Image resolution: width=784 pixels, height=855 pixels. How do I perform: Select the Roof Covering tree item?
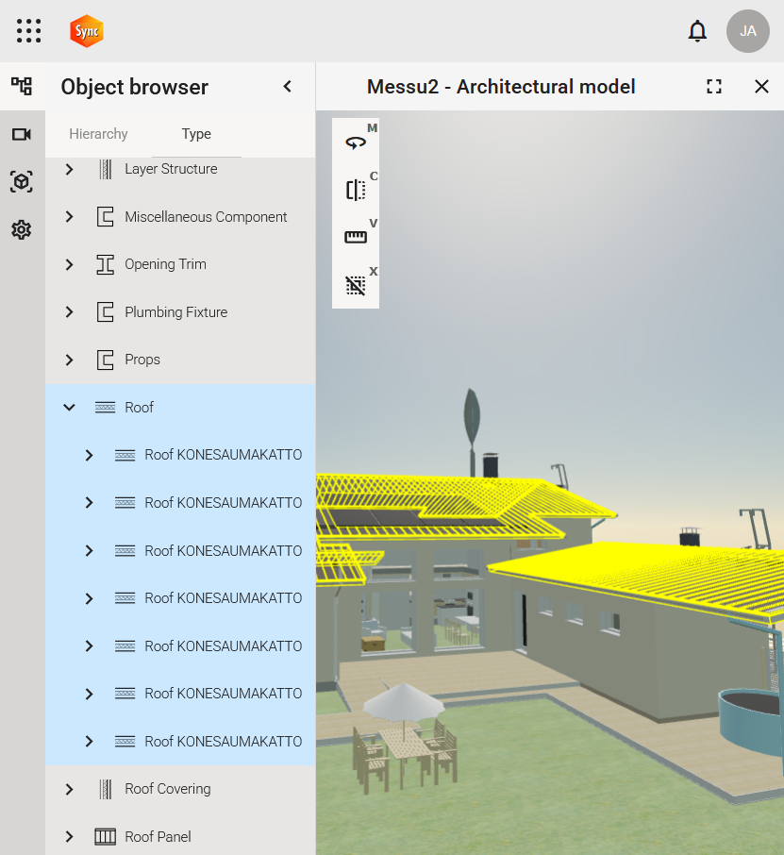(x=167, y=789)
